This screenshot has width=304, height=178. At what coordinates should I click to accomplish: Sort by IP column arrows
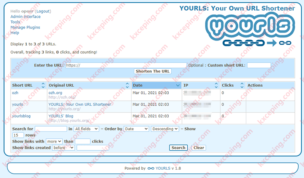click(216, 85)
